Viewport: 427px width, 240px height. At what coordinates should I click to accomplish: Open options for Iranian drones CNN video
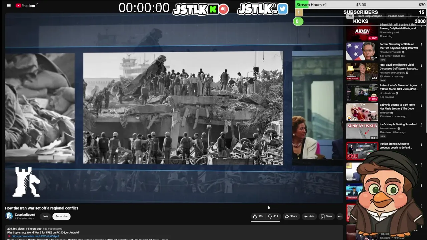tap(421, 144)
